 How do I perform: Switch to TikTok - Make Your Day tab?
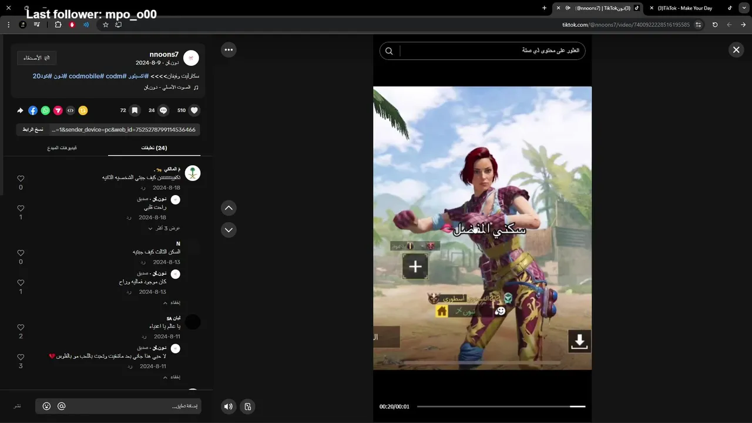(690, 8)
